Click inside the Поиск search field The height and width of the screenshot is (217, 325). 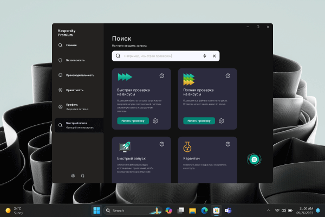tap(166, 56)
